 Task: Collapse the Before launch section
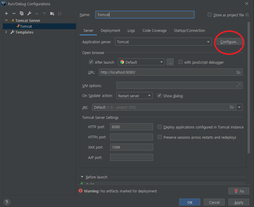[82, 177]
